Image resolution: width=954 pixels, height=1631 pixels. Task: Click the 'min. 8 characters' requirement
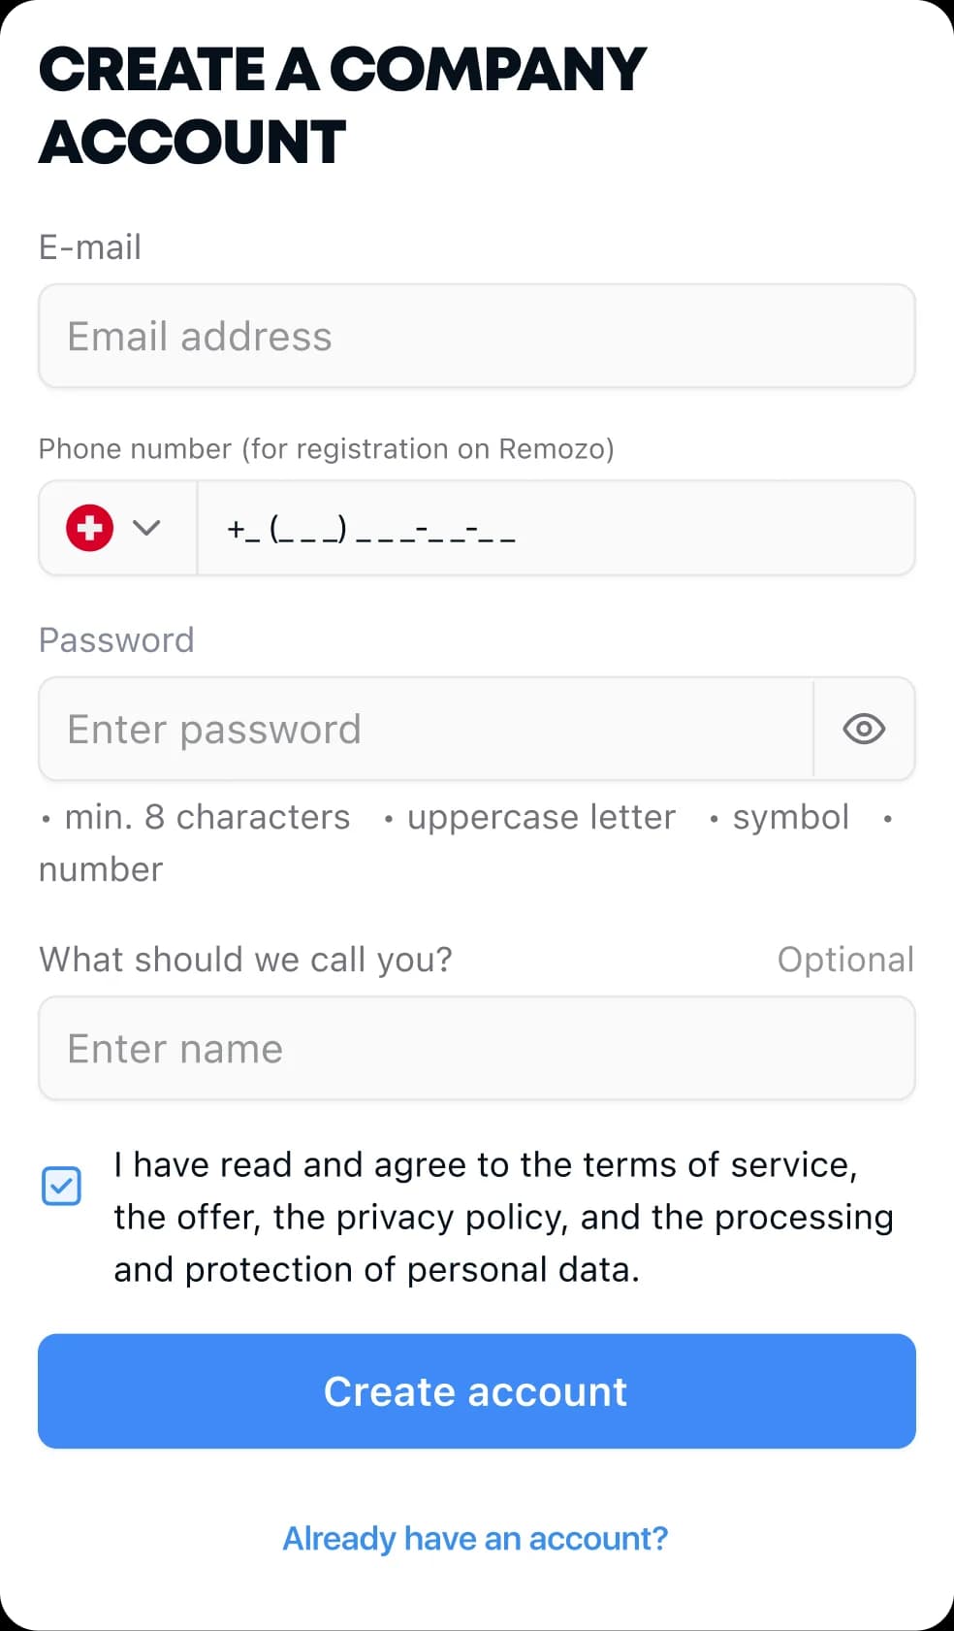point(207,817)
